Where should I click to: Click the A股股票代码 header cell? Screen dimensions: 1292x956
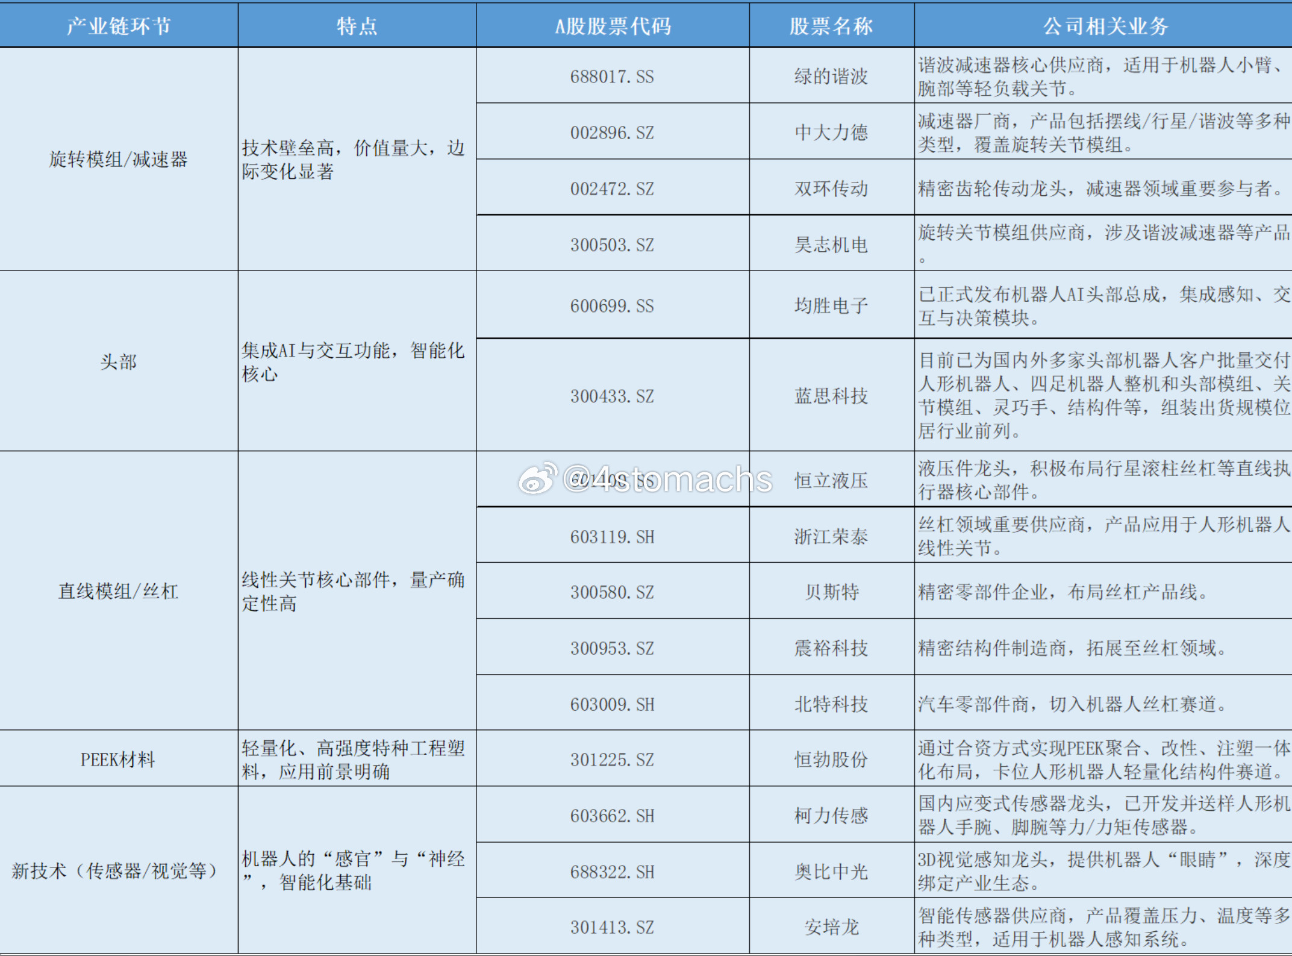pyautogui.click(x=613, y=25)
